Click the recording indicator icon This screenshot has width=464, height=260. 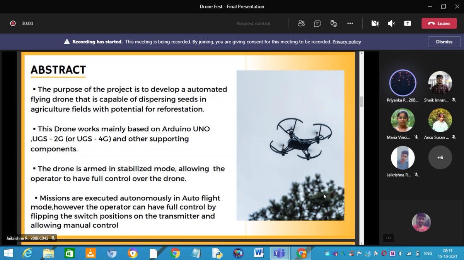13,24
